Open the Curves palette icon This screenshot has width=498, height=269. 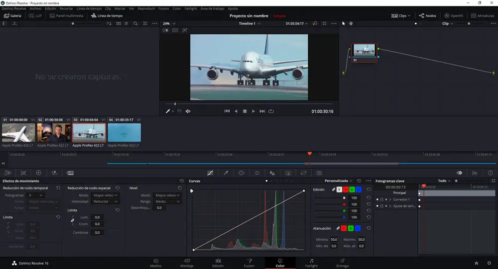(210, 173)
